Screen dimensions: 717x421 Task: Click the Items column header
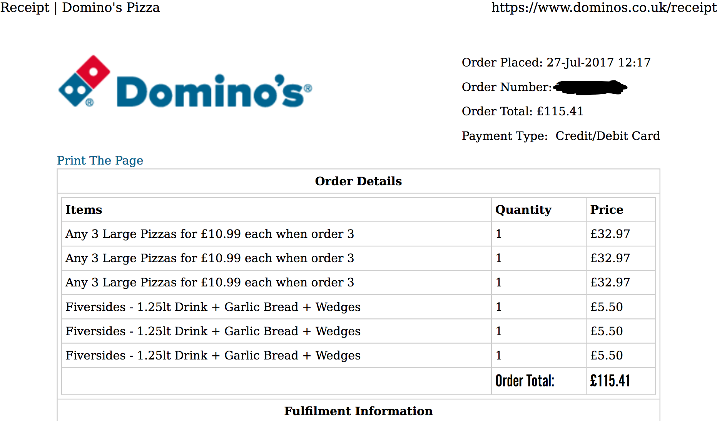pos(84,210)
